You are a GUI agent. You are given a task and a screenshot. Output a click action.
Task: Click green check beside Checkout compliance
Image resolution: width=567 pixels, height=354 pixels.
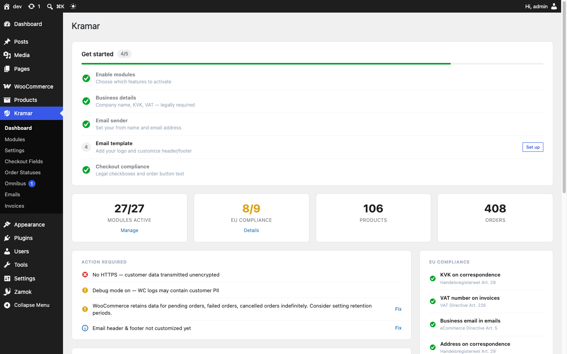coord(86,170)
